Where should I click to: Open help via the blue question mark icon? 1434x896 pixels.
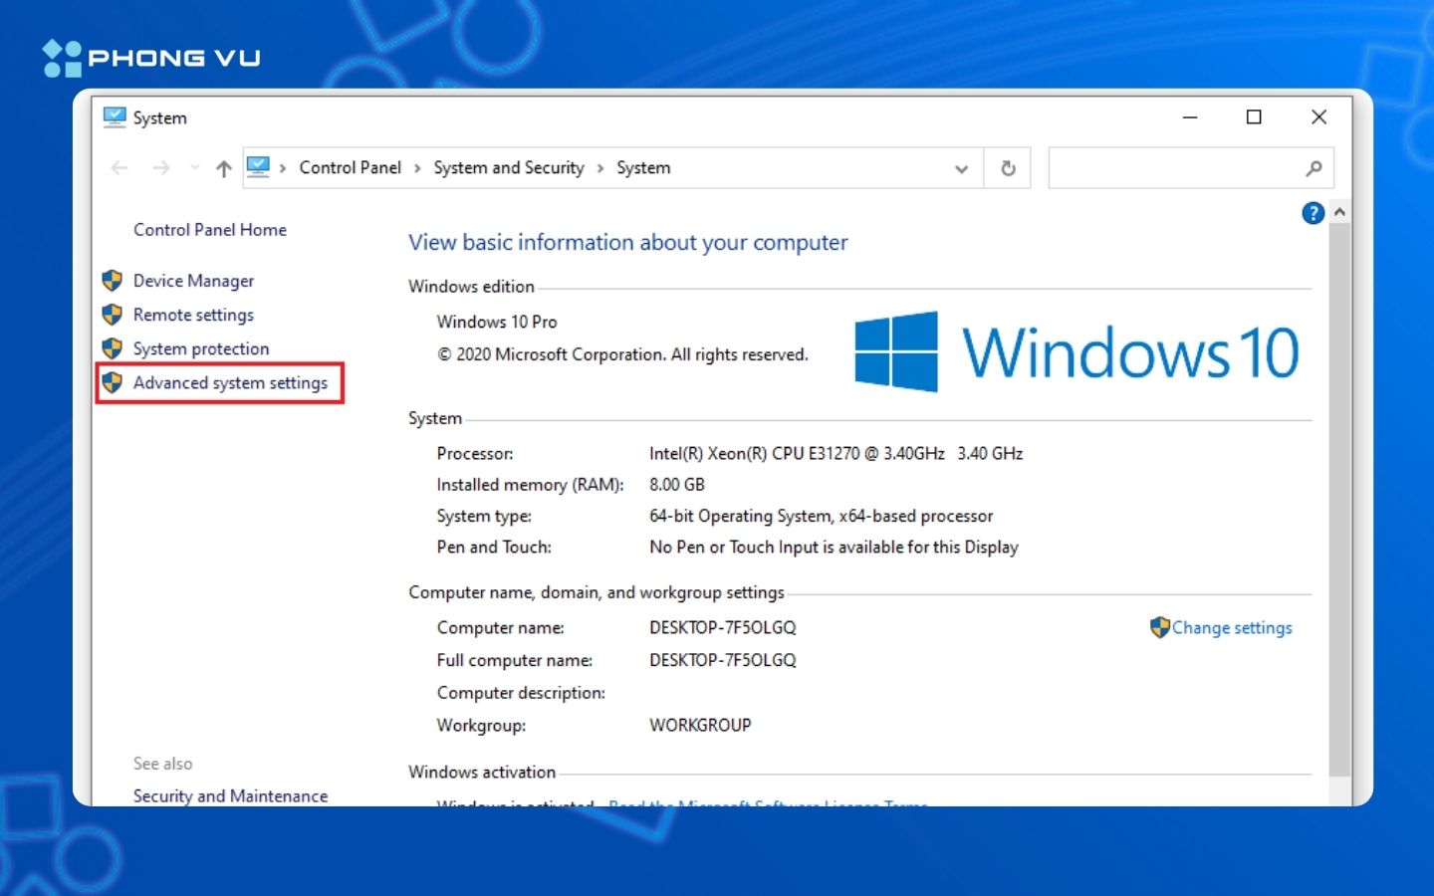(x=1313, y=213)
